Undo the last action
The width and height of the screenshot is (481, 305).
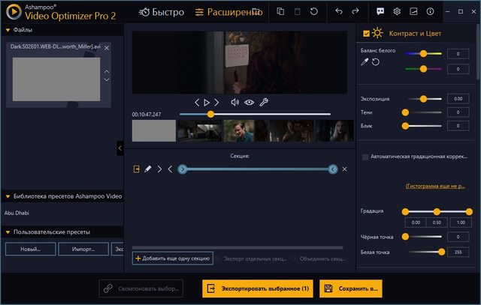point(339,11)
